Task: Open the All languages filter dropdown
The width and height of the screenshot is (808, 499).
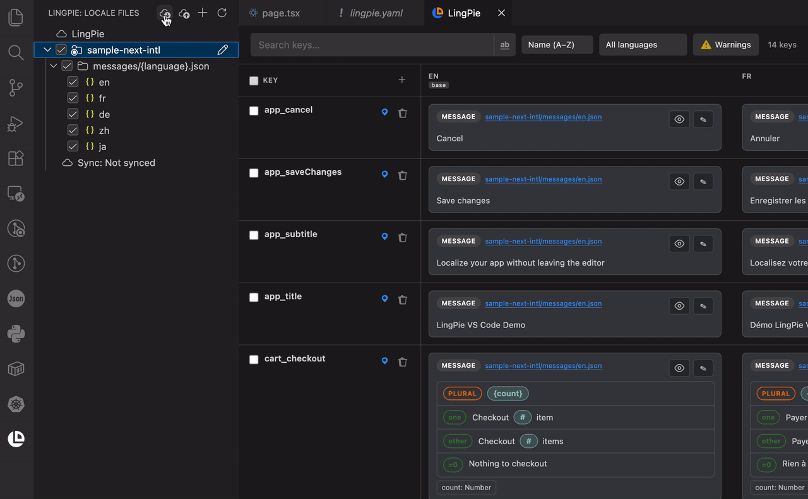Action: [643, 45]
